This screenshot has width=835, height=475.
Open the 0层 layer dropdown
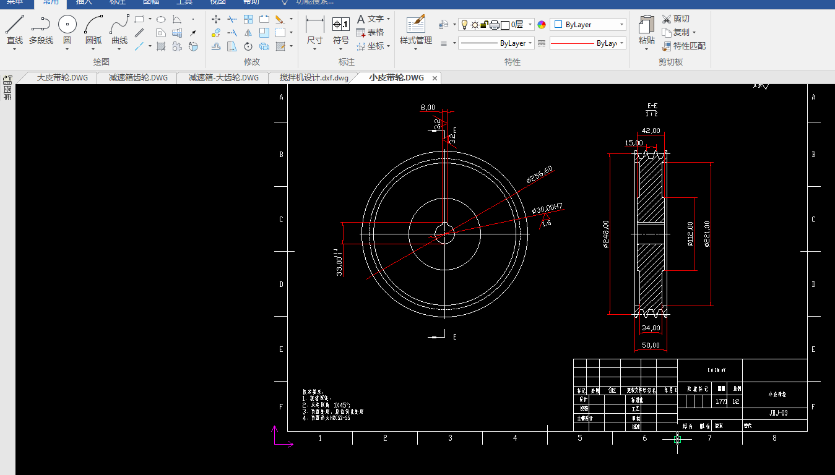[x=530, y=25]
